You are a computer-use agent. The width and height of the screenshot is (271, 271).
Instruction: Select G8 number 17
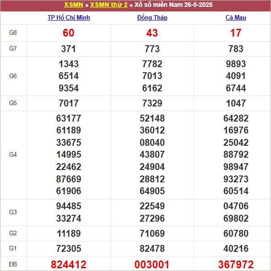[236, 33]
